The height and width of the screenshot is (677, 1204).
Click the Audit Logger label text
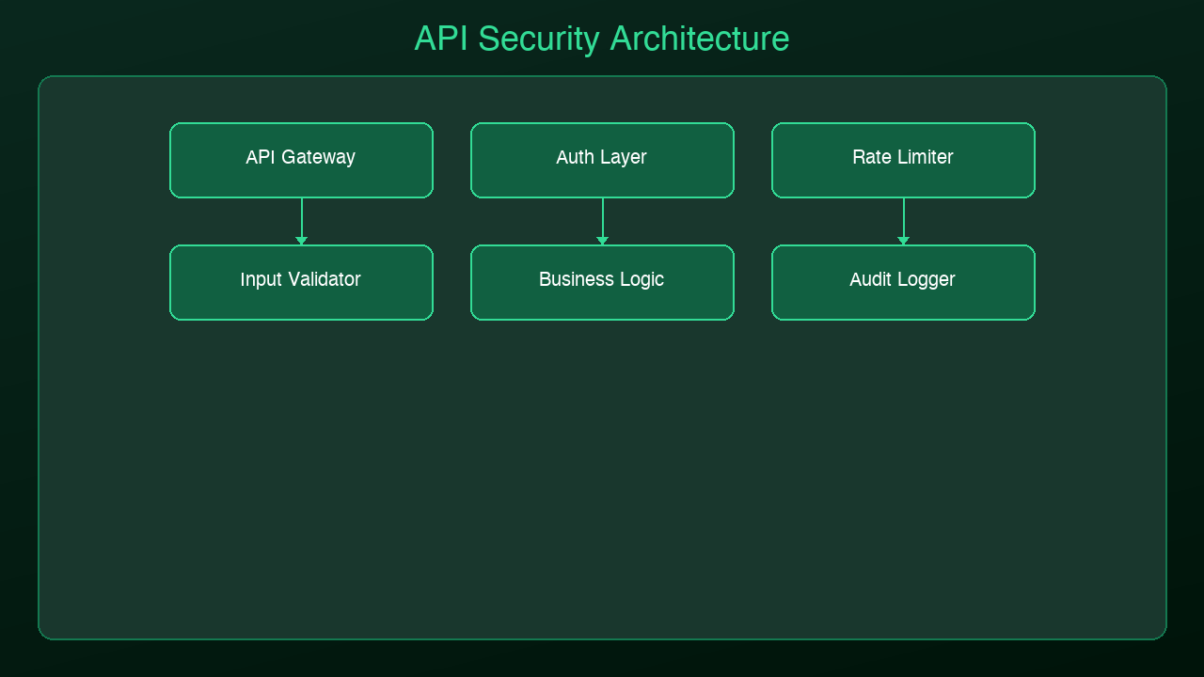[903, 279]
